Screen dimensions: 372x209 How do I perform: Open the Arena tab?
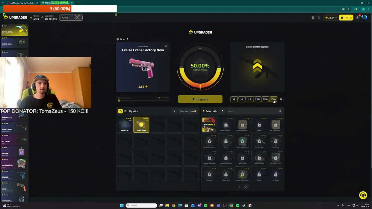[x=71, y=18]
